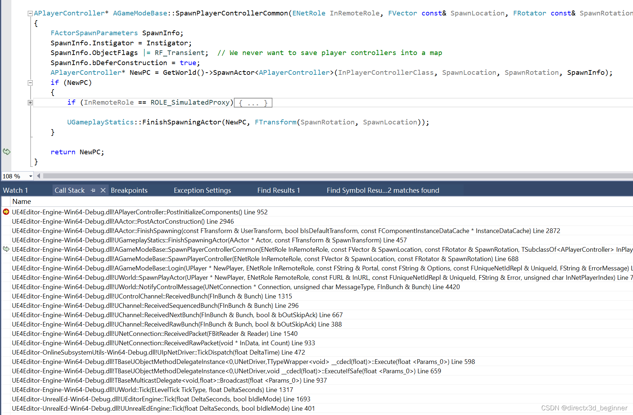Click FinishSpawningActor call in the code
The image size is (633, 415).
pos(181,122)
